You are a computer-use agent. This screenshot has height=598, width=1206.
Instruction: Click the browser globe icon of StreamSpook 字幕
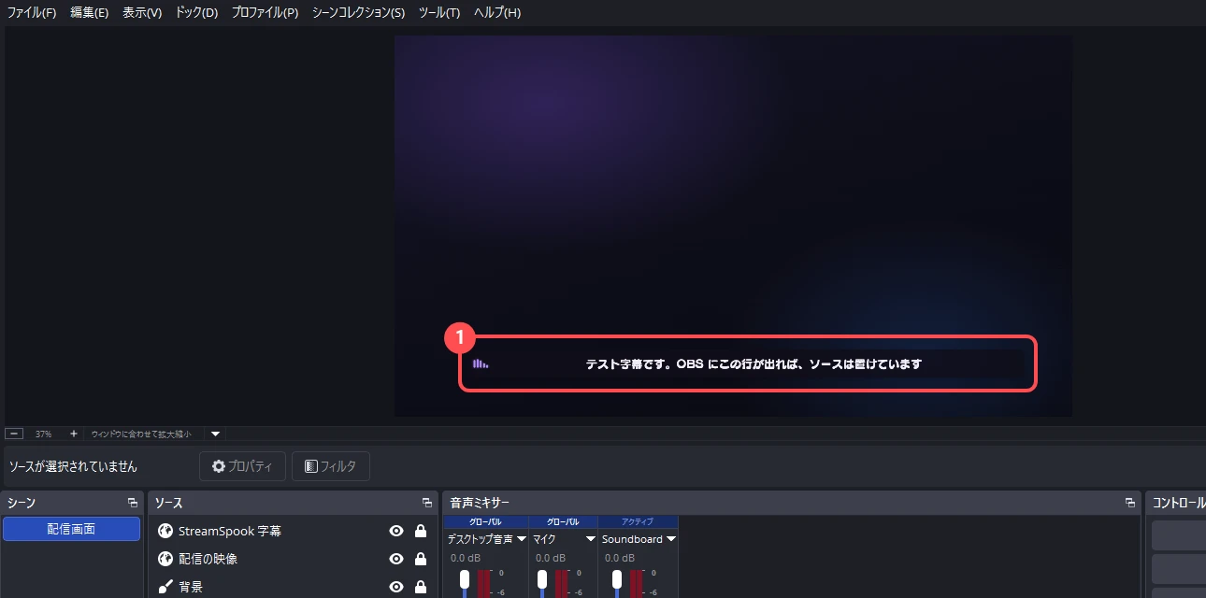[165, 531]
